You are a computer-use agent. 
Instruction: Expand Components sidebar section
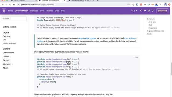point(8,53)
